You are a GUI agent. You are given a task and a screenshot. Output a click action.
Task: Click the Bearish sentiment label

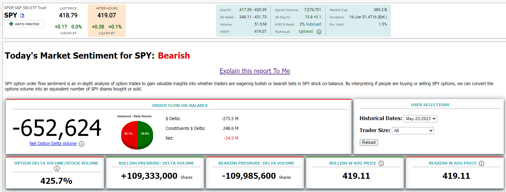click(174, 55)
